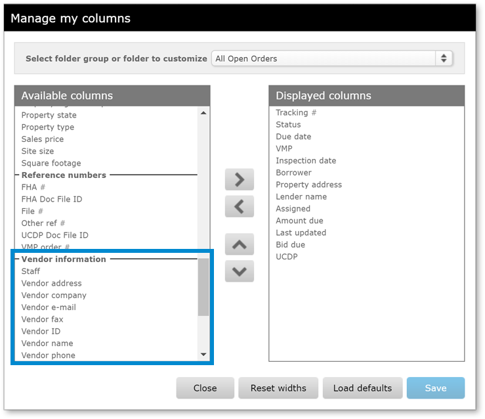The width and height of the screenshot is (485, 419).
Task: Select UCDP in Displayed columns
Action: (287, 257)
